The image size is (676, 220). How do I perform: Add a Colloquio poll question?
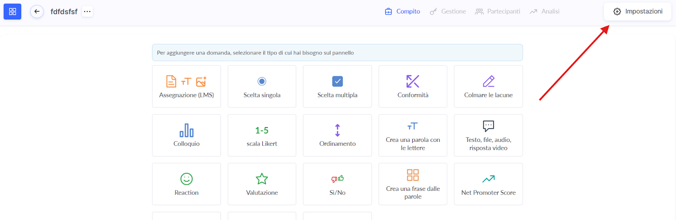tap(186, 136)
